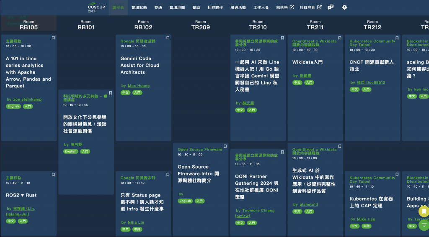Viewport: 429px width, 237px height.
Task: Open speaker zoe steinkamp's profile link
Action: point(27,99)
